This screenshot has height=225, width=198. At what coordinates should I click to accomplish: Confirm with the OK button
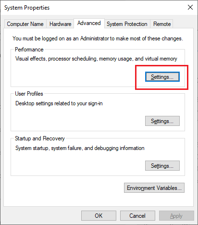click(x=99, y=216)
